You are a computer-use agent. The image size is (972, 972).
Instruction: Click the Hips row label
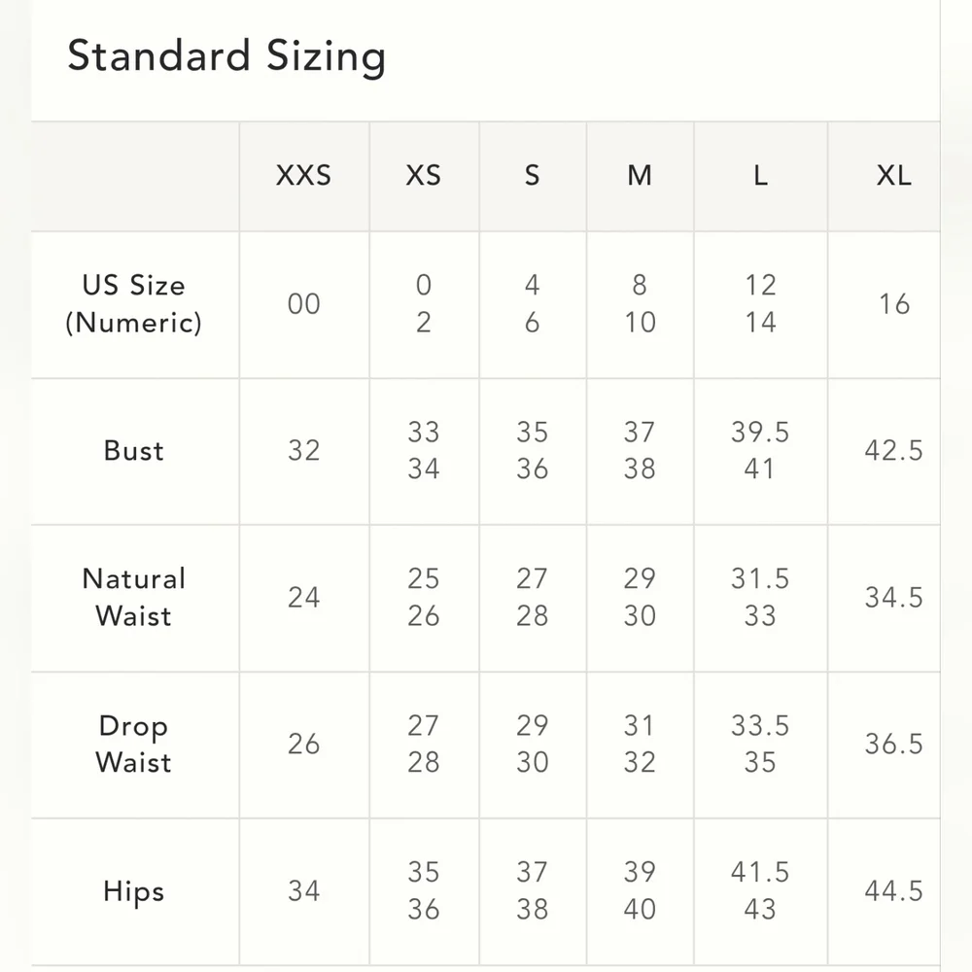tap(134, 891)
